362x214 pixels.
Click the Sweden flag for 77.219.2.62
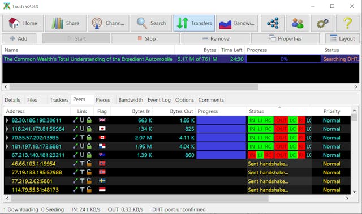coord(102,181)
